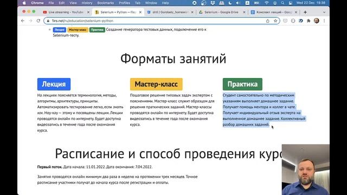This screenshot has width=347, height=195.
Task: Click the date and time Wed 22 Dec
Action: (x=311, y=3)
